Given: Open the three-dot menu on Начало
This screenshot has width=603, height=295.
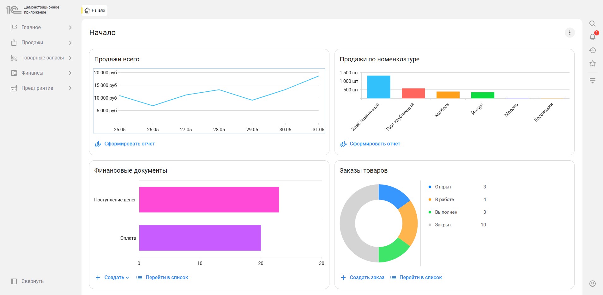Looking at the screenshot, I should pyautogui.click(x=570, y=33).
